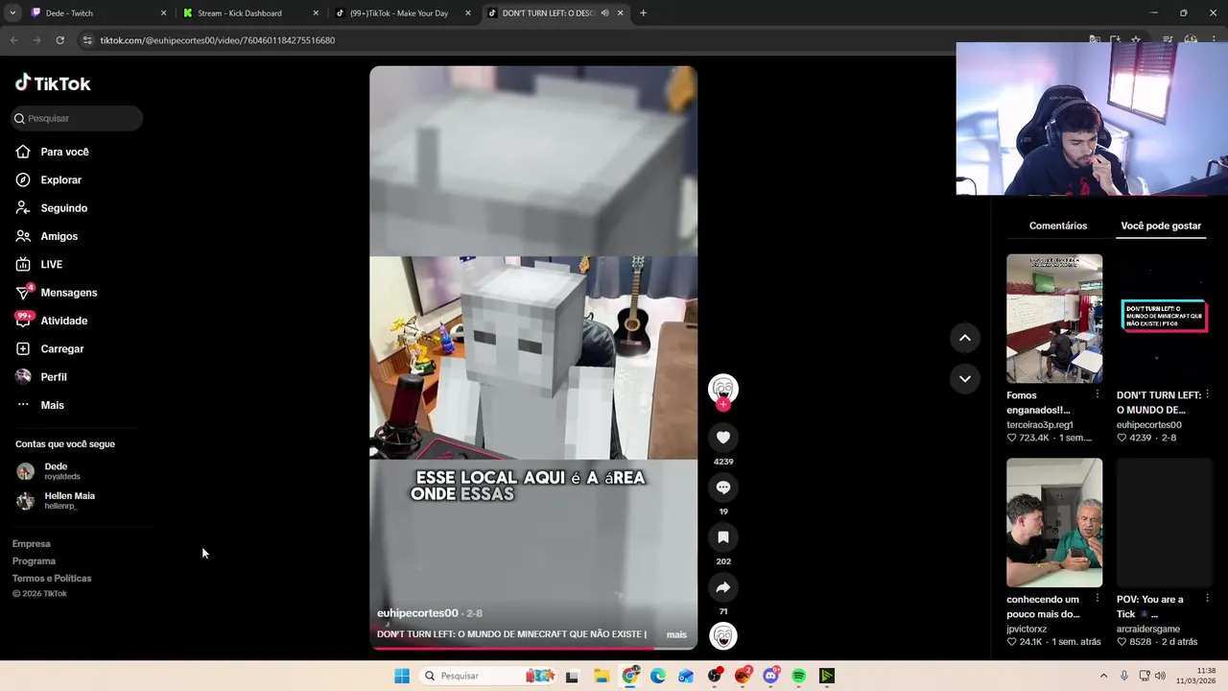Go back in browser history
This screenshot has height=691, width=1228.
[x=14, y=40]
